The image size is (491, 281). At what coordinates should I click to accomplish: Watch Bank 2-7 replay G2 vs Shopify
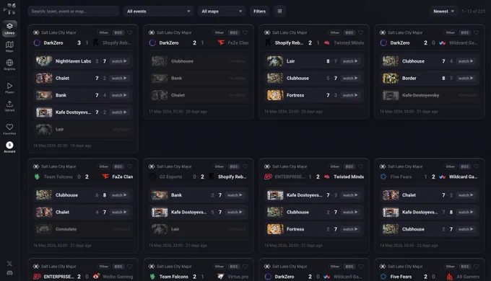(x=235, y=195)
